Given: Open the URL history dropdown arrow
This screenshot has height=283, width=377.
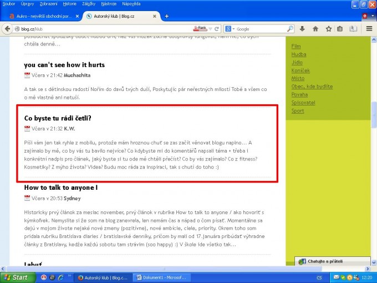Looking at the screenshot, I should [x=210, y=29].
